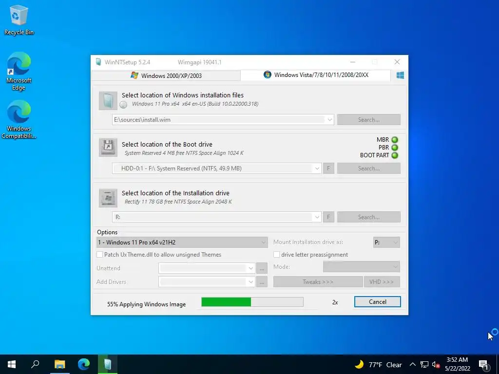This screenshot has width=499, height=374.
Task: Click the green apply progress bar
Action: [x=252, y=302]
